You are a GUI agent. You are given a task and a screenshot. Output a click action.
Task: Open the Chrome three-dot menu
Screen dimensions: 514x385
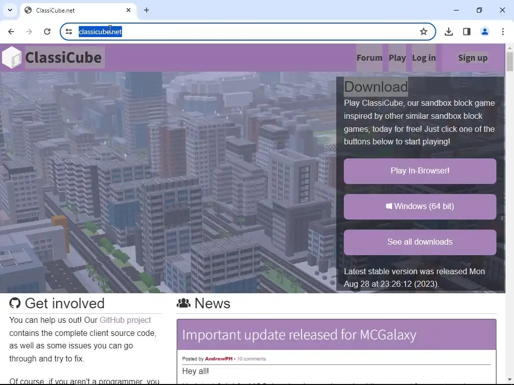click(503, 32)
